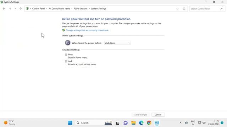Restore down the System Settings window
227x127 pixels.
point(214,2)
